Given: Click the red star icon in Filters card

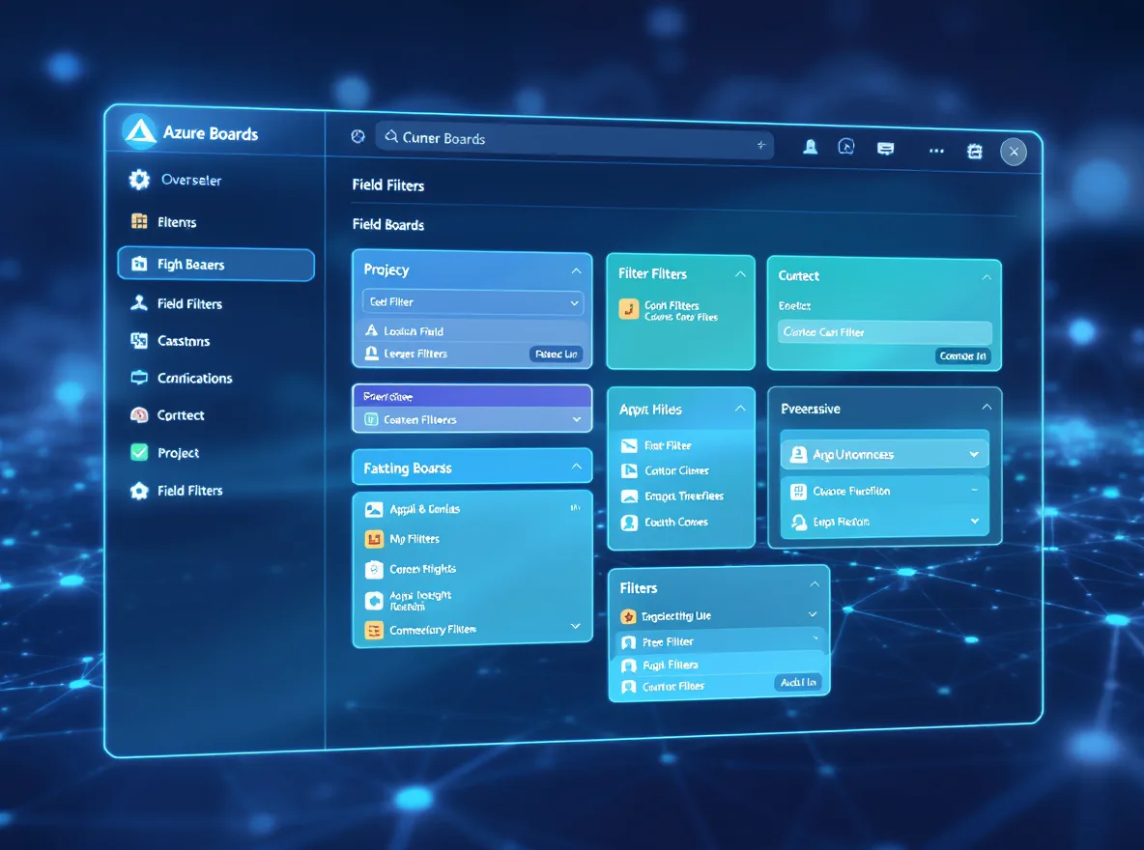Looking at the screenshot, I should click(x=627, y=615).
